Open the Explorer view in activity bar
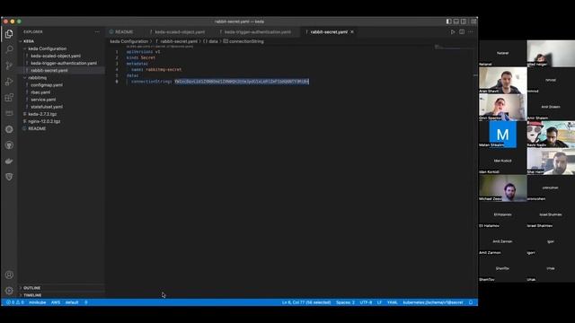 (9, 34)
